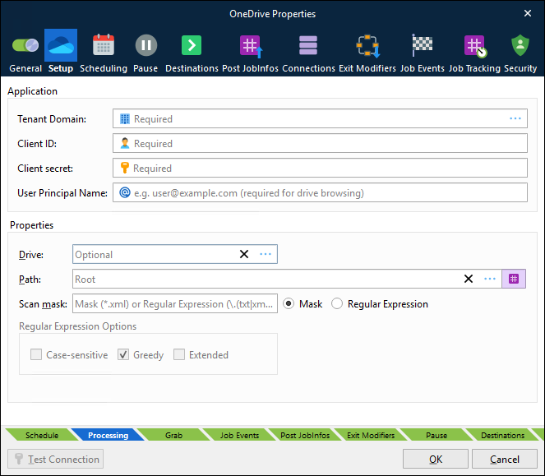Jump to Post JobInfos workflow step
The image size is (545, 476).
click(x=305, y=435)
